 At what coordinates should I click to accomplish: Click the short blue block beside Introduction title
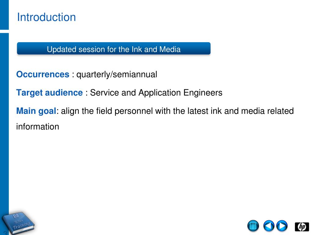(x=4, y=15)
